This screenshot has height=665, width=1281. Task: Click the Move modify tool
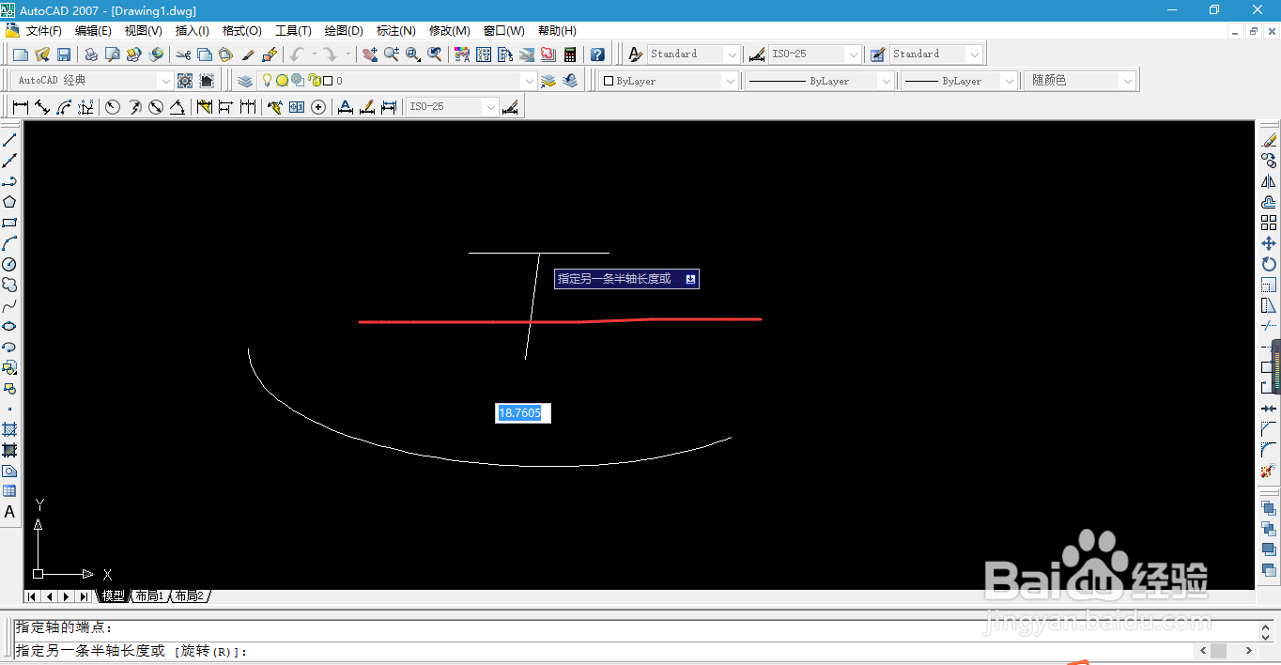pyautogui.click(x=1269, y=243)
